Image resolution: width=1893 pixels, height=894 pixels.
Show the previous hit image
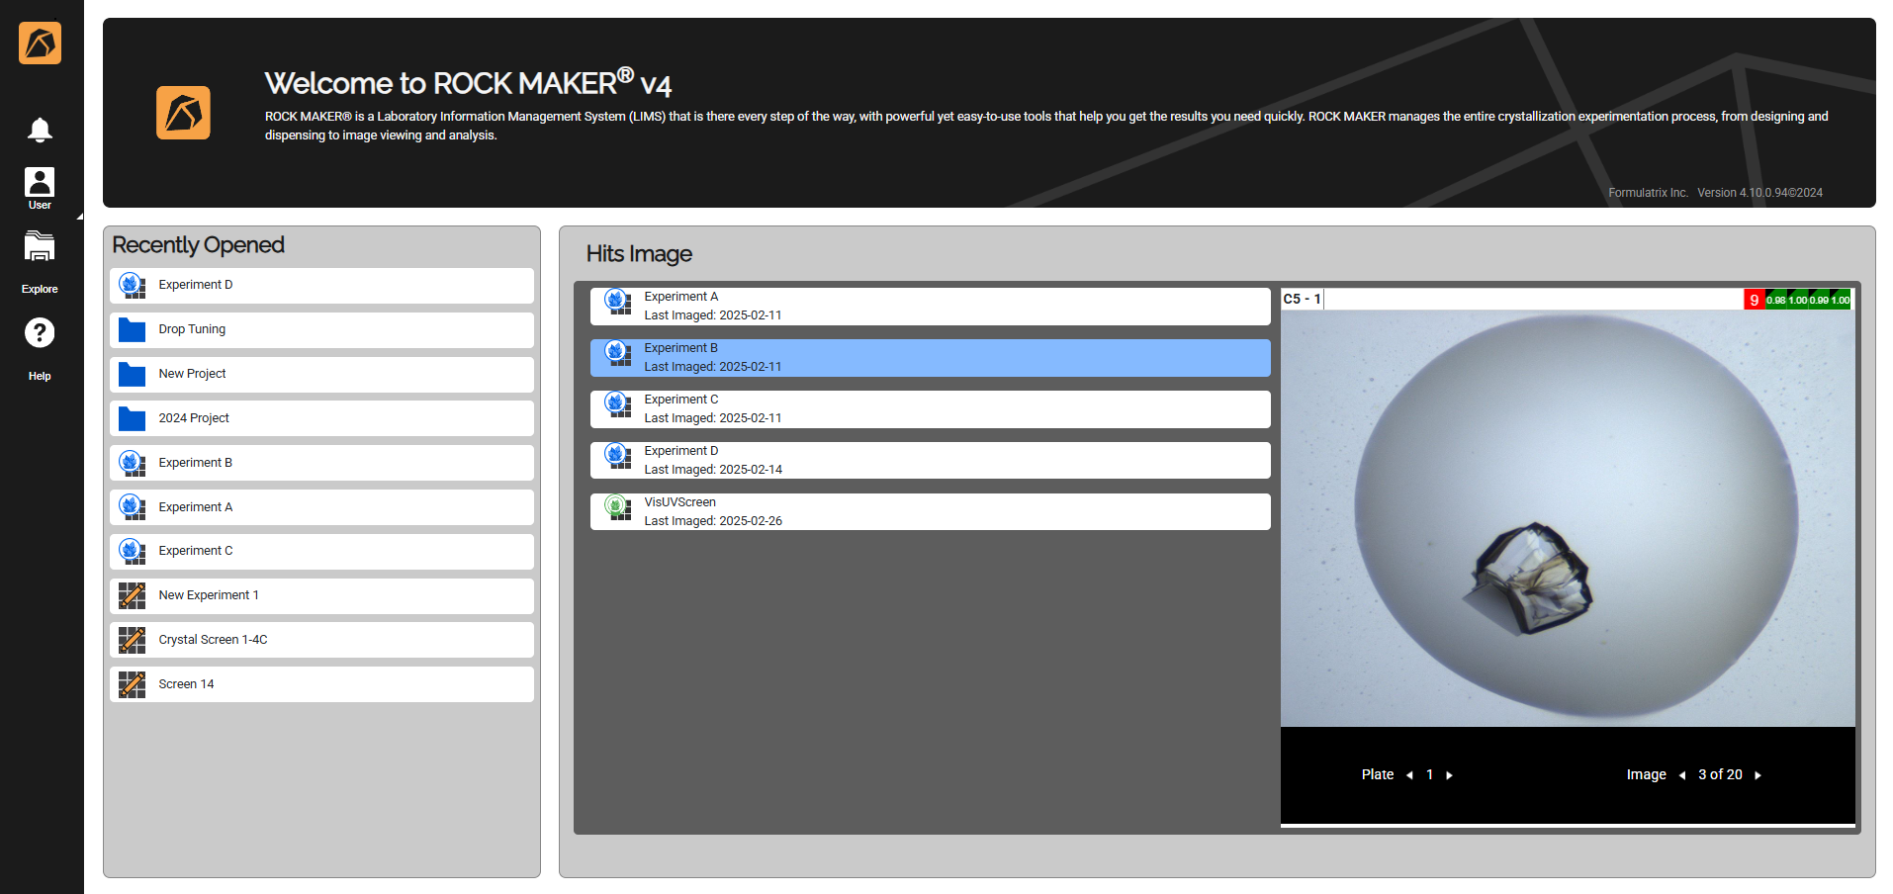coord(1681,775)
